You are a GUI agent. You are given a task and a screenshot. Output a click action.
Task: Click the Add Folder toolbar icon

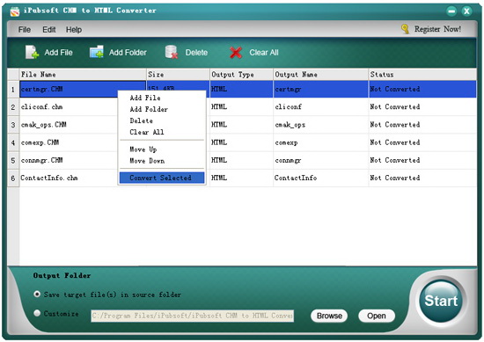click(97, 52)
